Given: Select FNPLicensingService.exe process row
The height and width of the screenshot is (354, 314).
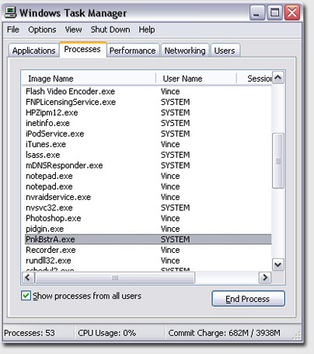Looking at the screenshot, I should [148, 102].
